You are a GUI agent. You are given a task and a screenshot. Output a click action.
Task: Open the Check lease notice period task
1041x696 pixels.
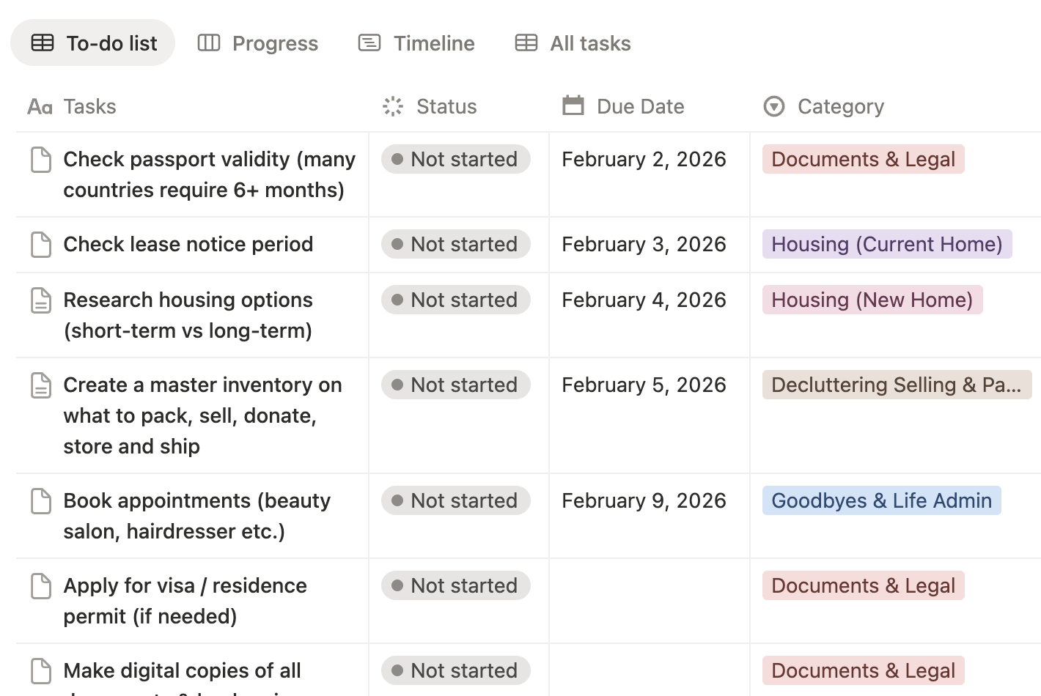(188, 245)
